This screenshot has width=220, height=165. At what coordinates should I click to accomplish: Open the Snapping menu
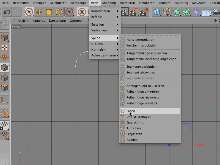pyautogui.click(x=109, y=3)
